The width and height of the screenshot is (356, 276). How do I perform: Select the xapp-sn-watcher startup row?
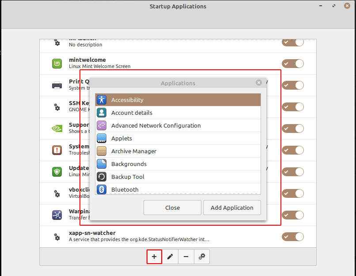tap(178, 237)
